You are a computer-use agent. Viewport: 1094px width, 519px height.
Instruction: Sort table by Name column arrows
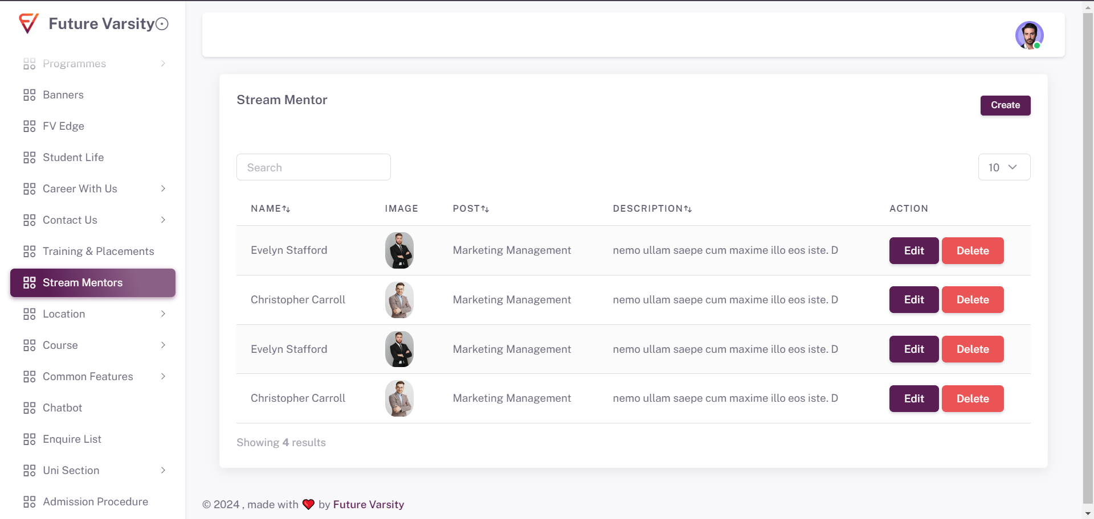pyautogui.click(x=286, y=209)
